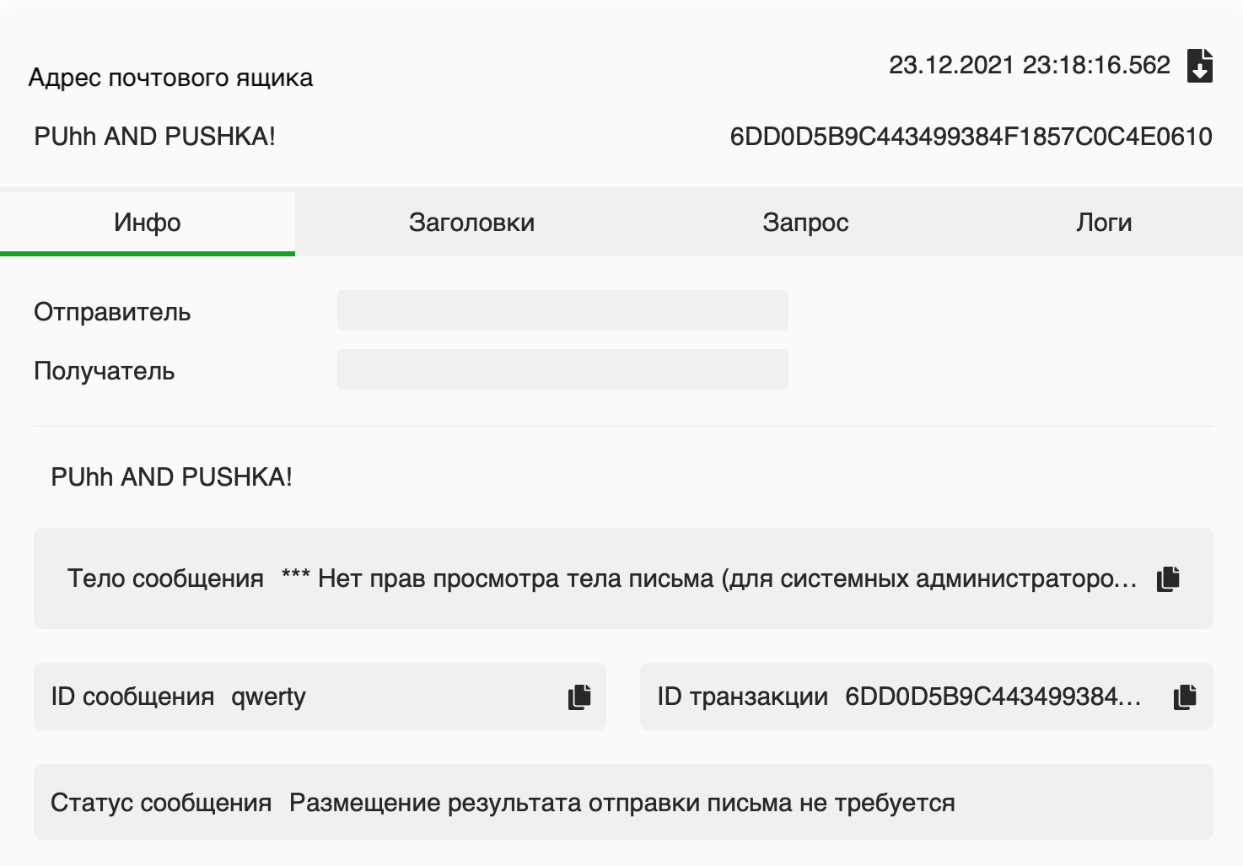
Task: Click the Отправитель input field
Action: click(x=562, y=309)
